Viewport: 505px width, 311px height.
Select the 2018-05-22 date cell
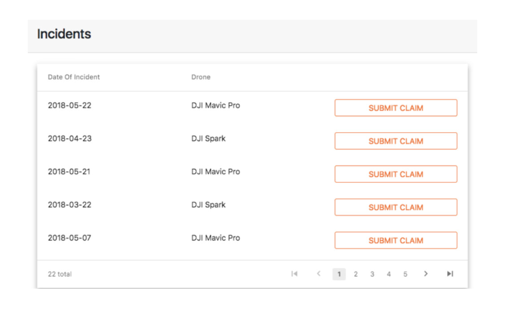pos(70,105)
